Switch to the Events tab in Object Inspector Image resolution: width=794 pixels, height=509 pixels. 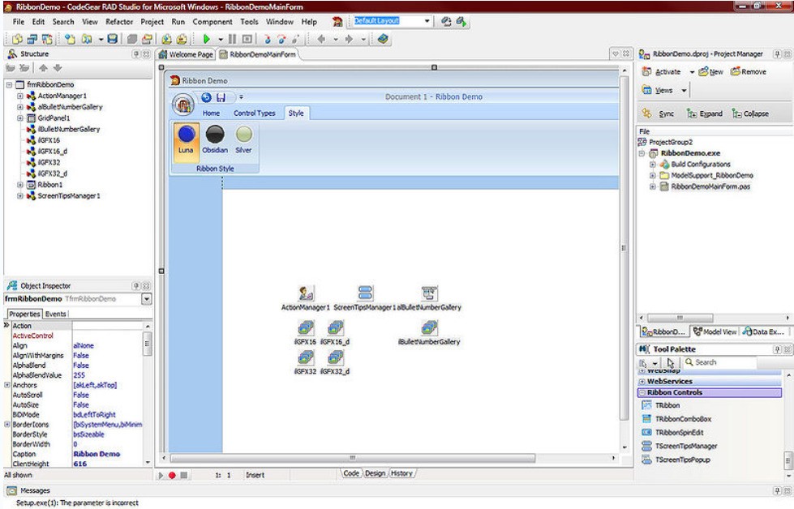tap(55, 314)
